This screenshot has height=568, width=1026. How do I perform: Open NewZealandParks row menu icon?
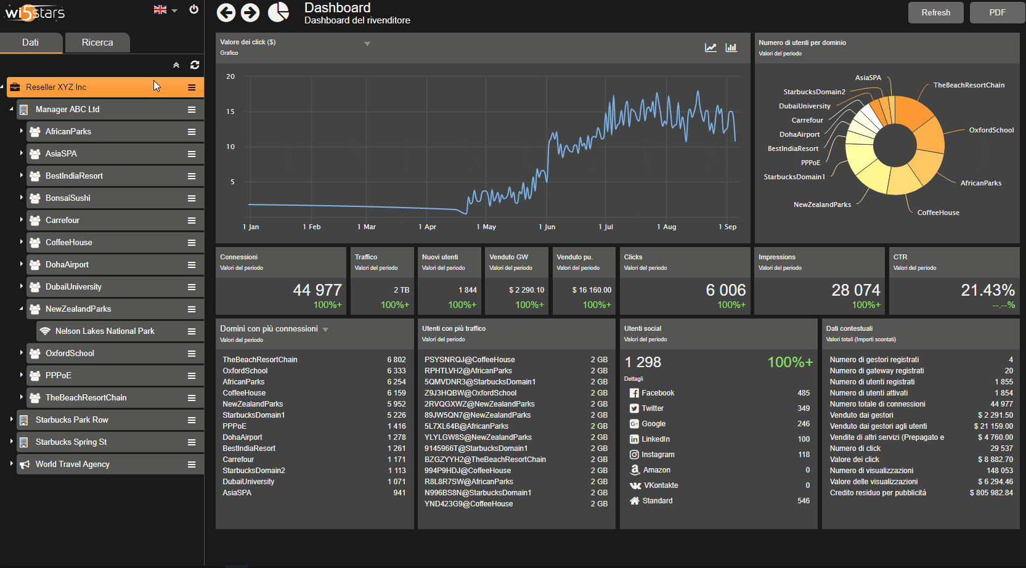pyautogui.click(x=192, y=309)
